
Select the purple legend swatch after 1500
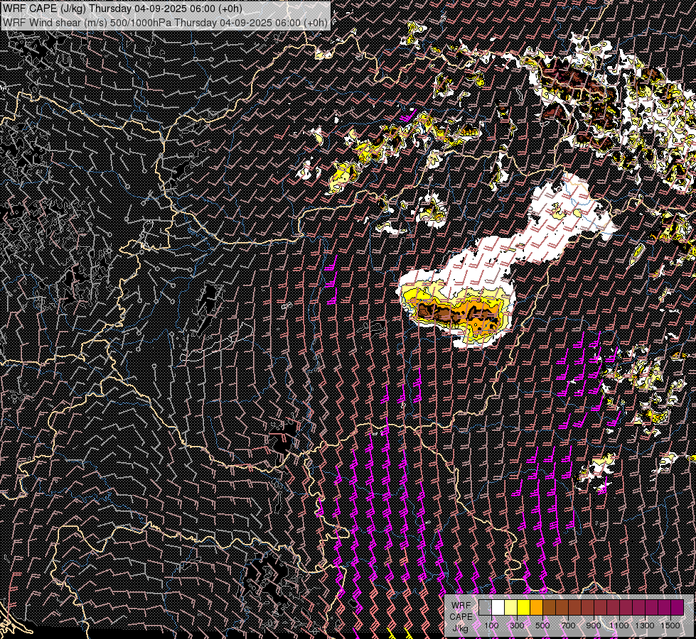coord(678,607)
